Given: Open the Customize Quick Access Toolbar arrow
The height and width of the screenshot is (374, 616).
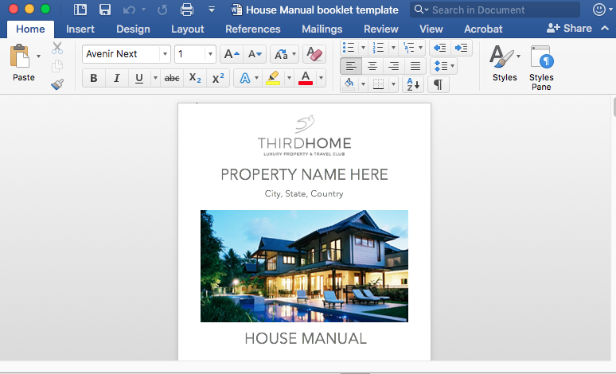Looking at the screenshot, I should pyautogui.click(x=212, y=10).
